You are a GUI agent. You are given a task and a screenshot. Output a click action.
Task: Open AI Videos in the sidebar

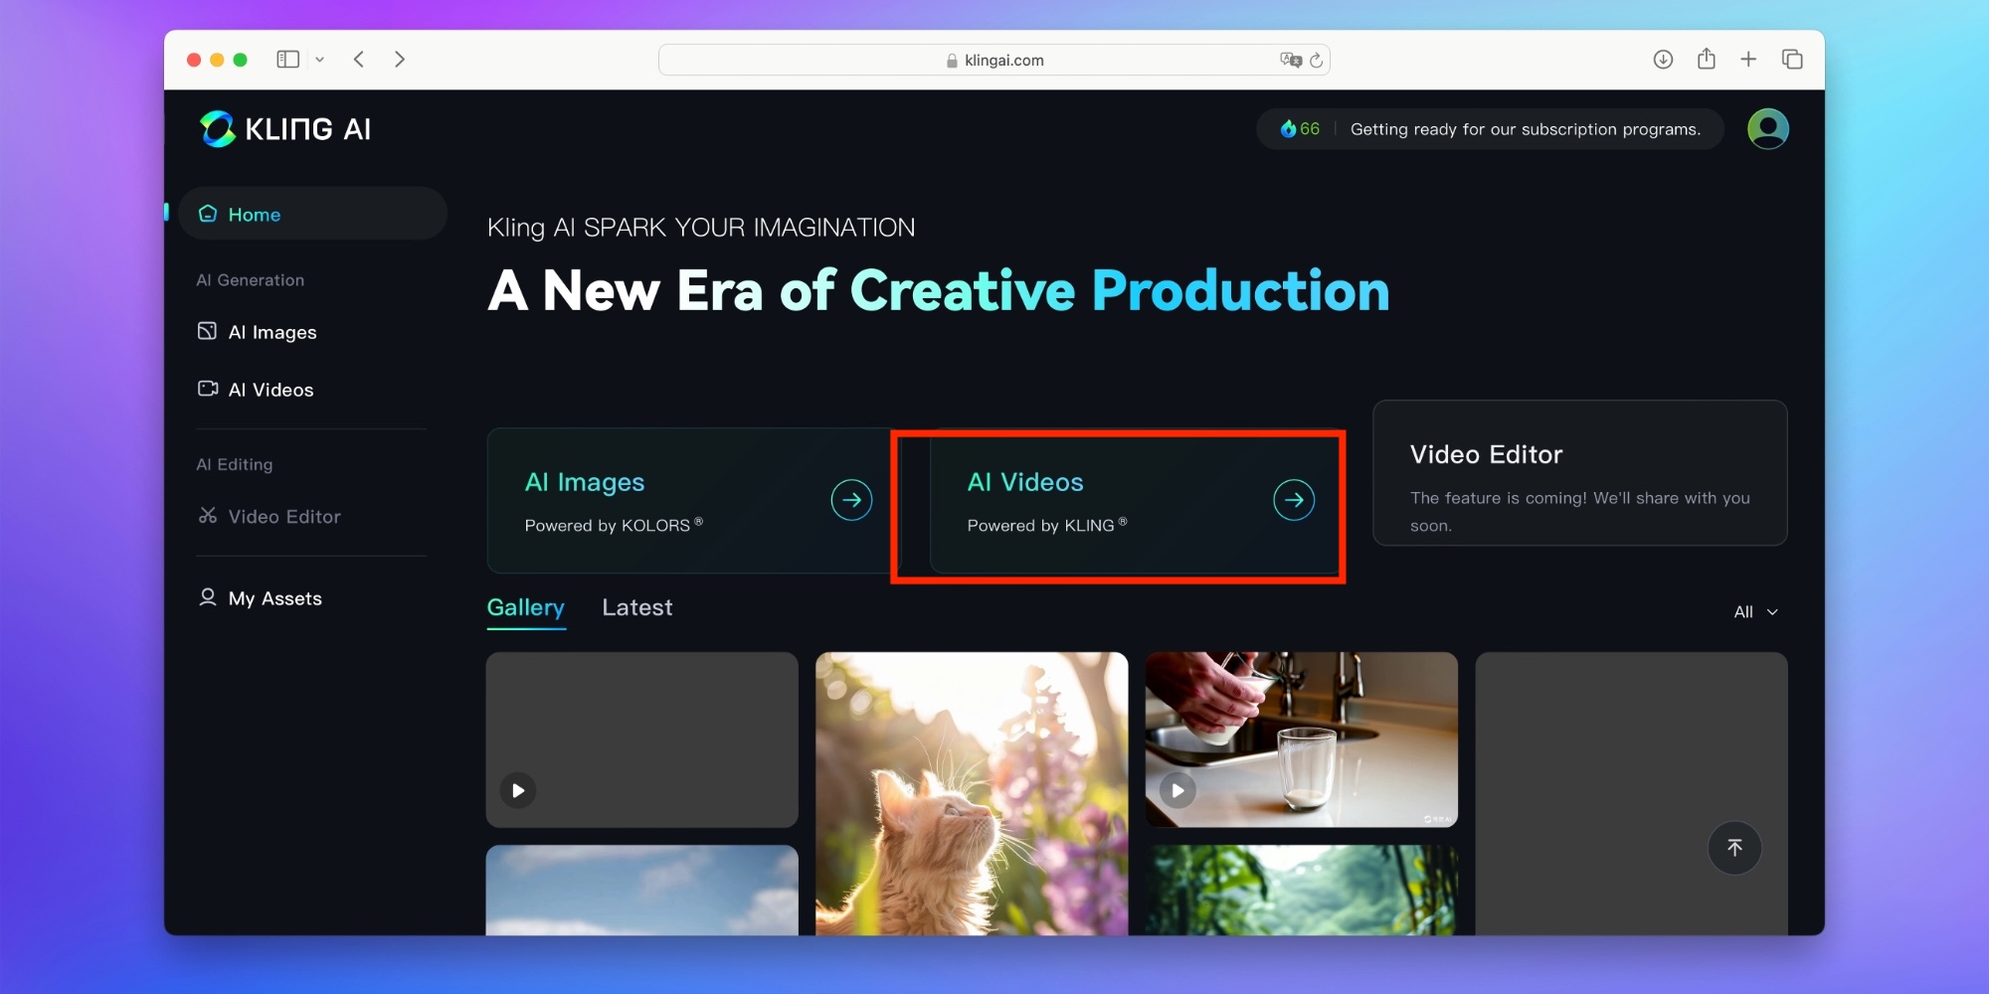271,390
